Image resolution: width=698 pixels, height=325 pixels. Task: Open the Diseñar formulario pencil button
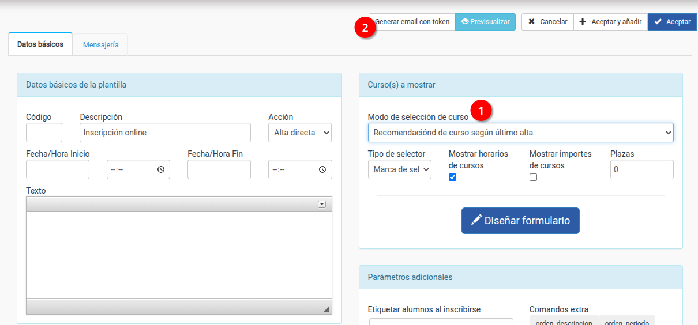tap(520, 221)
